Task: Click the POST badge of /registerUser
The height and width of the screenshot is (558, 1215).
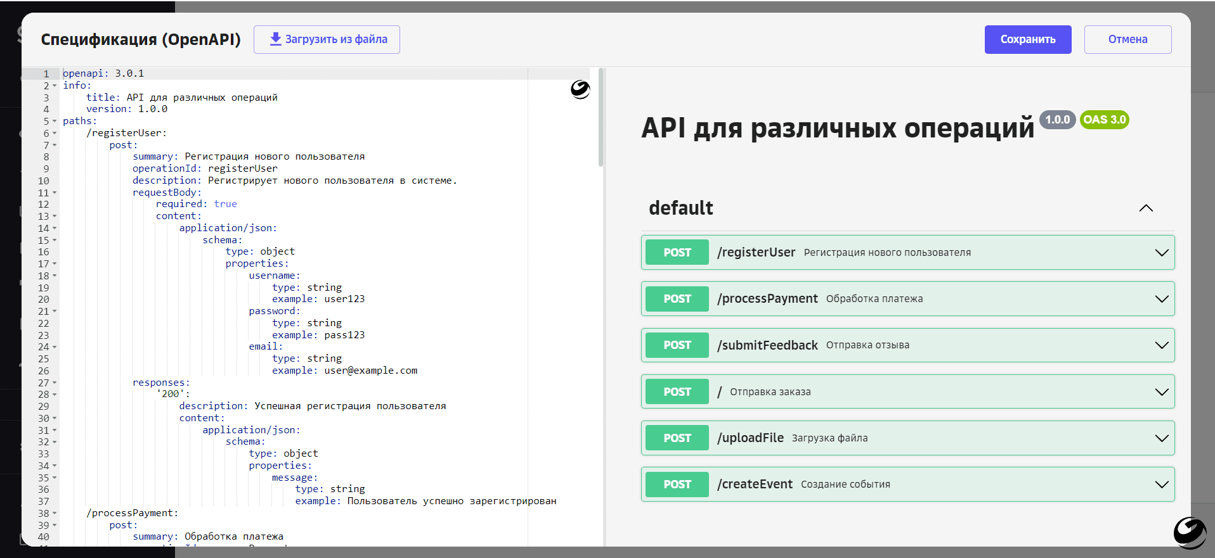Action: [x=677, y=252]
